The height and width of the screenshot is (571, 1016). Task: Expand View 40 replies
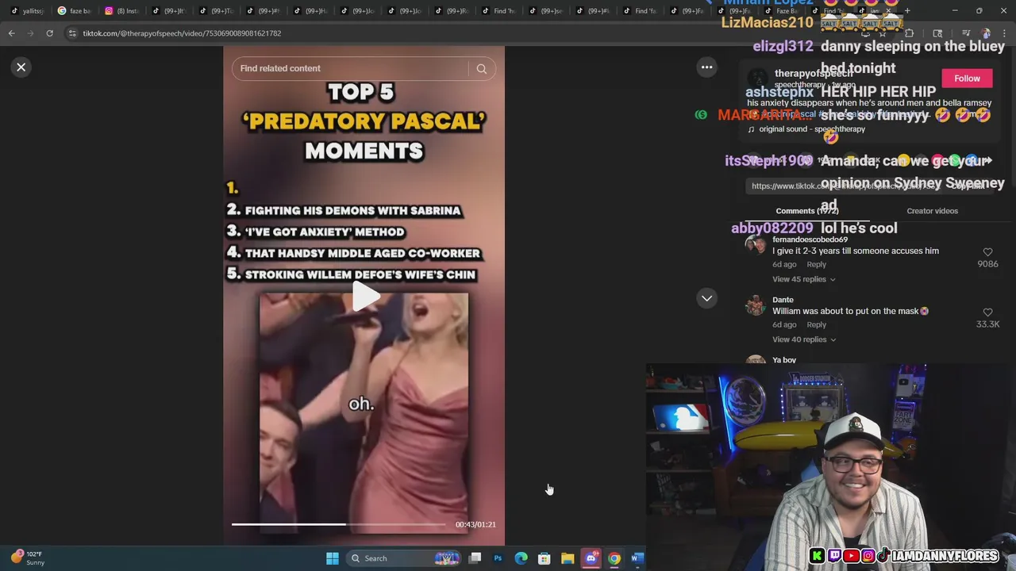click(803, 339)
